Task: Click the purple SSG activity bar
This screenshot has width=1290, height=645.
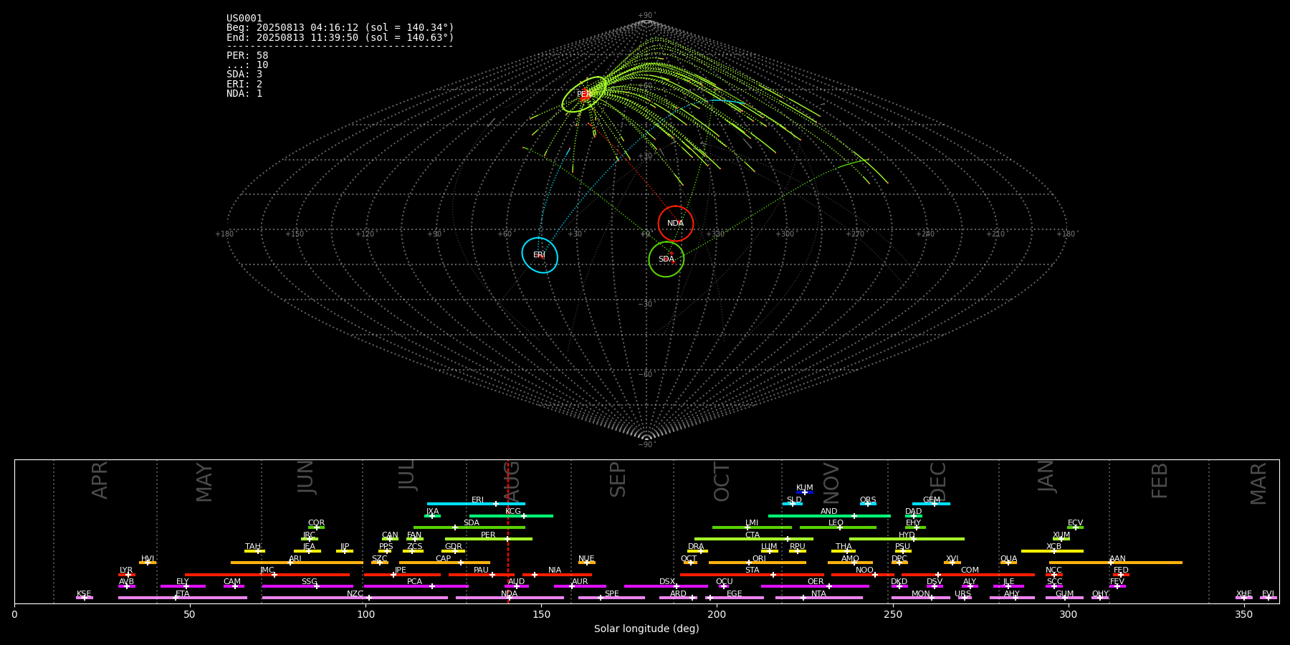Action: point(307,586)
